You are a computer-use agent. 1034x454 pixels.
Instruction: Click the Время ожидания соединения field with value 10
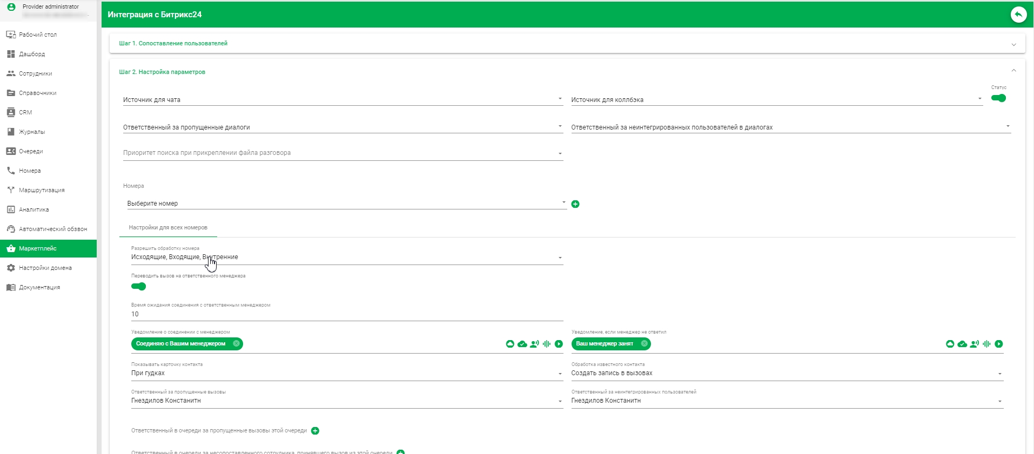pyautogui.click(x=347, y=314)
